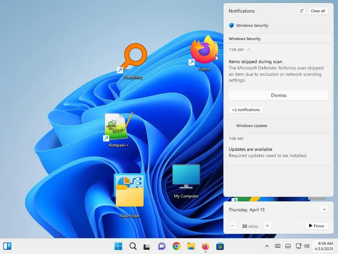Image resolution: width=338 pixels, height=254 pixels.
Task: Show the +2 notifications
Action: [x=246, y=110]
